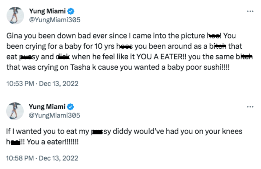
Task: Click the avatar on the 10:58 PM tweet
Action: [x=15, y=111]
